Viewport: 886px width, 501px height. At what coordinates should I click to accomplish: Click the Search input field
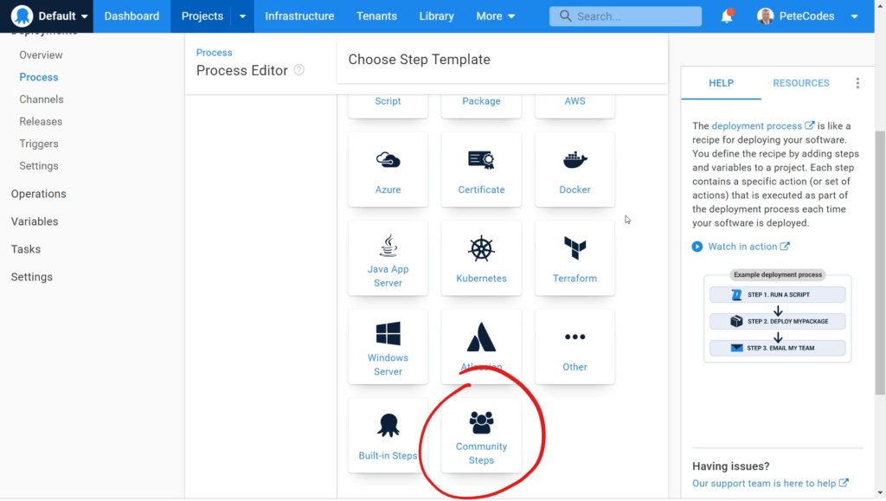626,16
